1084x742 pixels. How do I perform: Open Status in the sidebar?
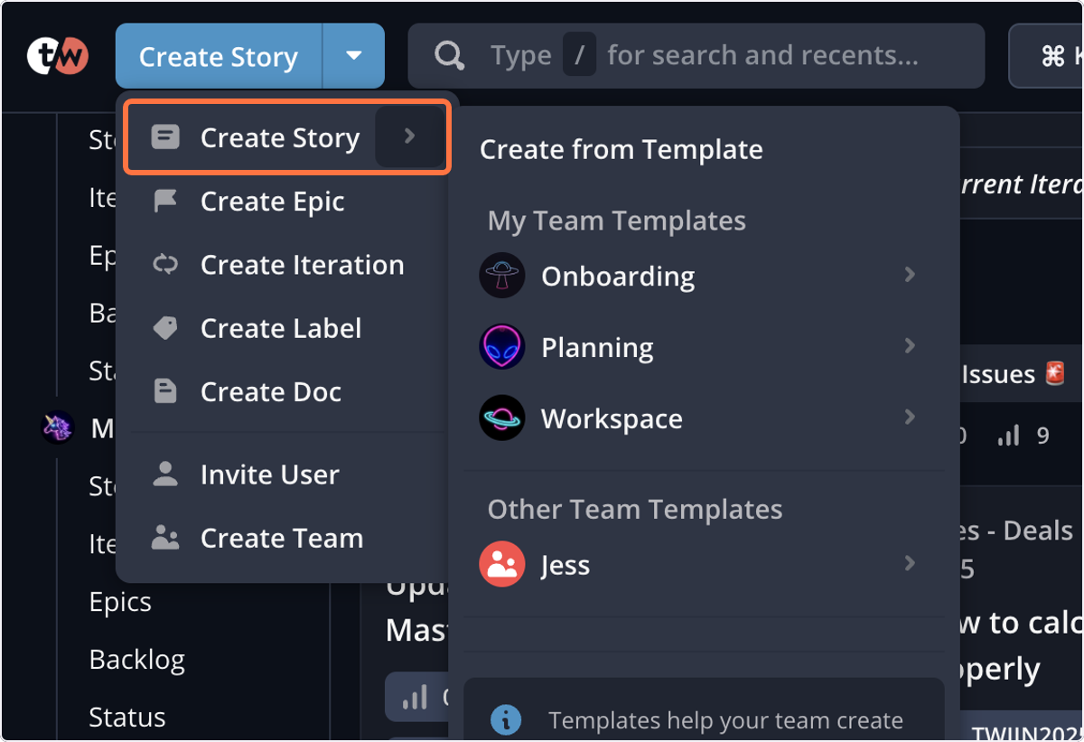pos(127,718)
